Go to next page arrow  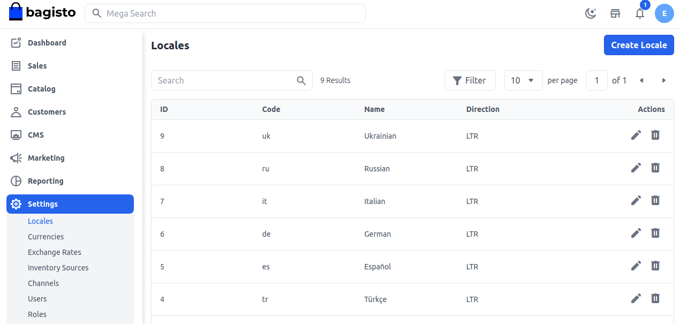point(663,80)
